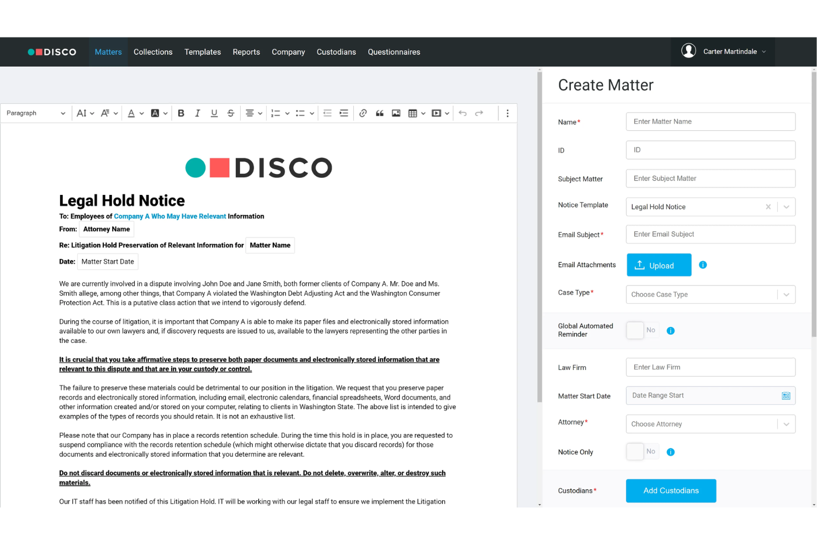Click the Subject Matter field

(x=710, y=178)
